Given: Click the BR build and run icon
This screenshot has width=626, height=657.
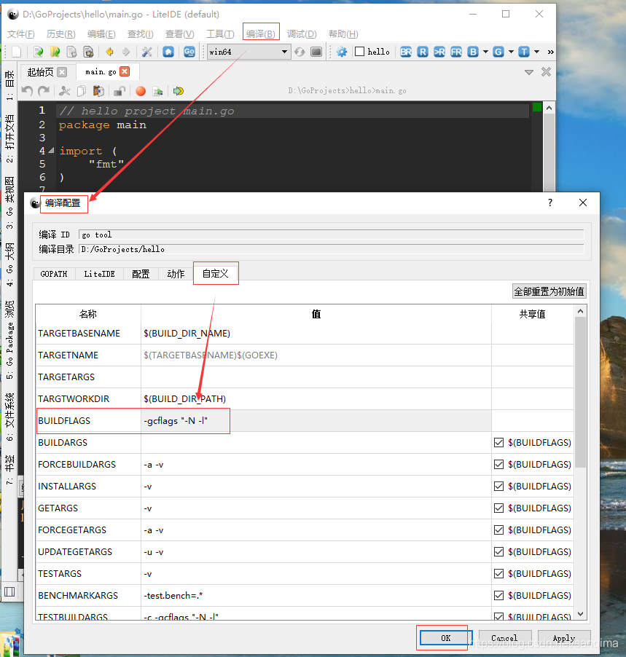Looking at the screenshot, I should [406, 52].
